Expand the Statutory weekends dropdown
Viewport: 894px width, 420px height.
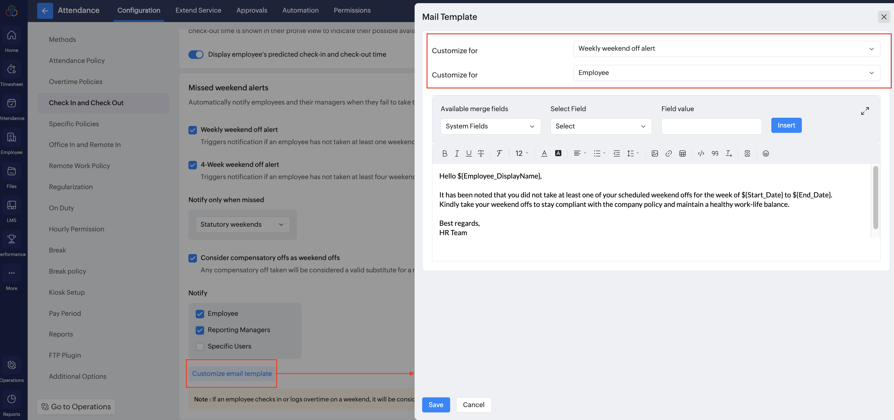[242, 224]
